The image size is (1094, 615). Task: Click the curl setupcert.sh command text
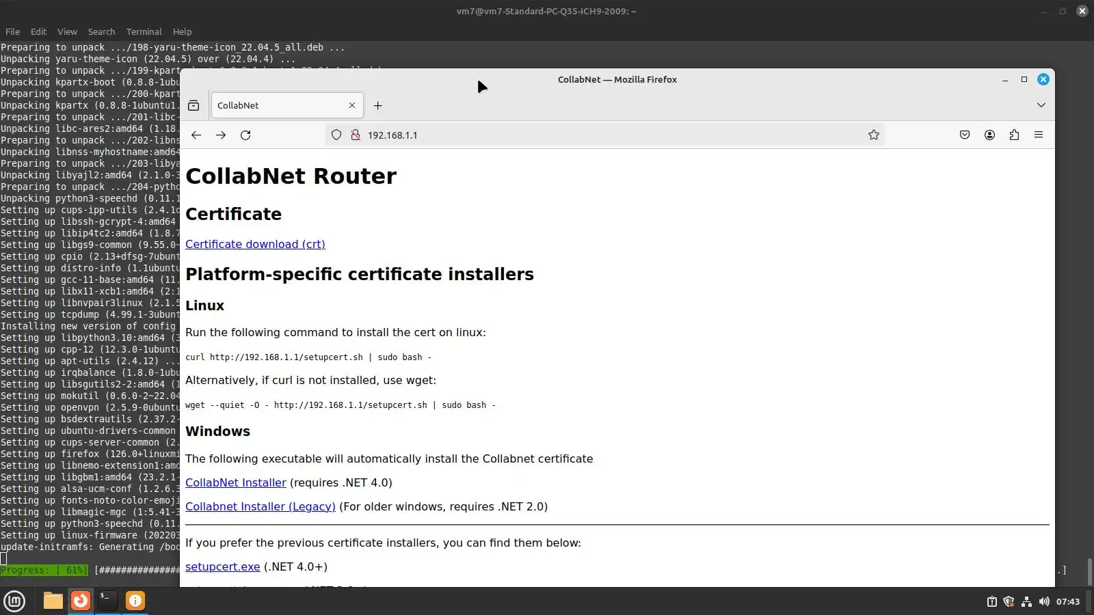[x=308, y=357]
